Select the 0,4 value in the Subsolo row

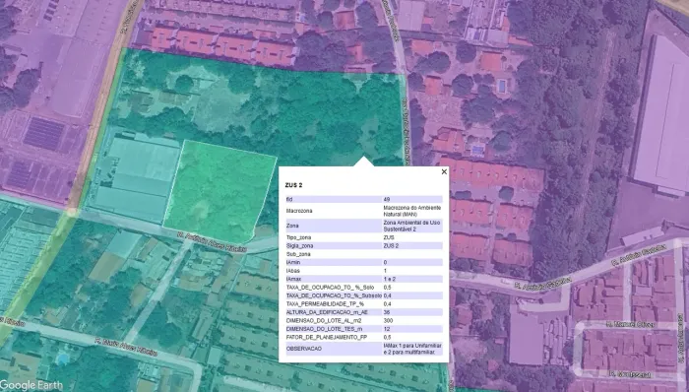[387, 295]
